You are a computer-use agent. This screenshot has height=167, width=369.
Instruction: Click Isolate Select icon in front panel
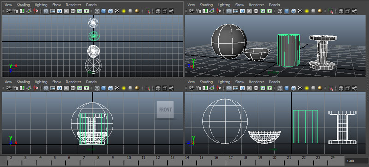pos(148,88)
